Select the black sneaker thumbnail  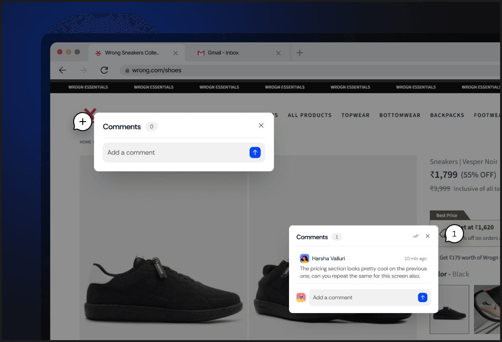point(449,309)
